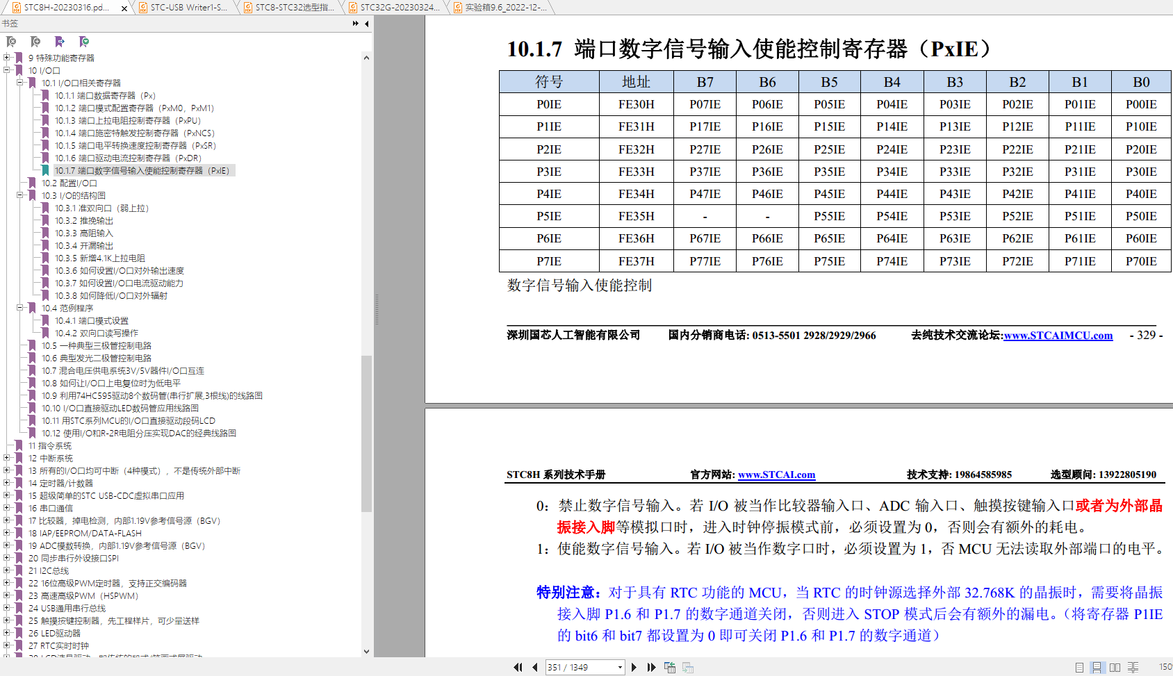Open bookmark 26 LED驱动器

[54, 634]
